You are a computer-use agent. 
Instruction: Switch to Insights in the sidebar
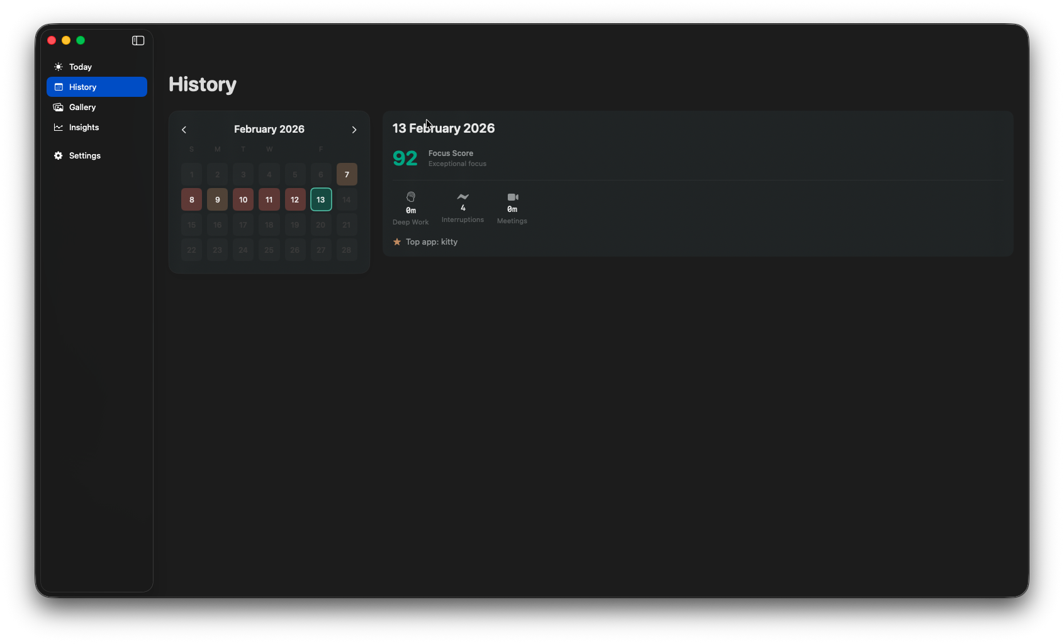83,127
